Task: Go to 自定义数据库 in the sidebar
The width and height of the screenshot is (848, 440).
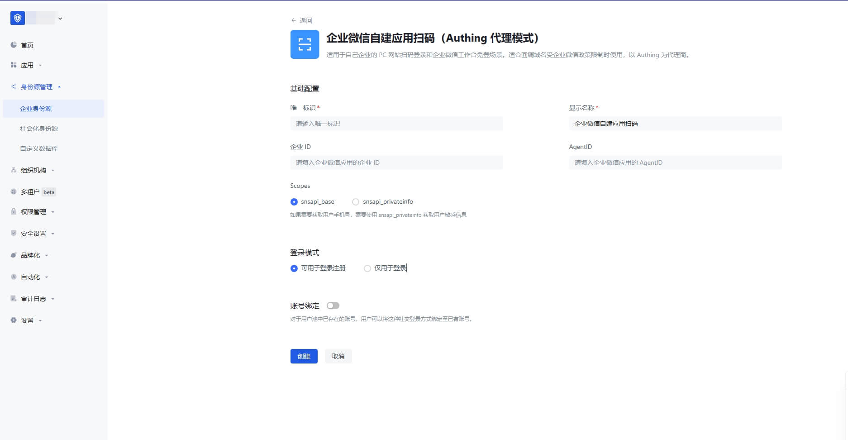Action: (x=39, y=148)
